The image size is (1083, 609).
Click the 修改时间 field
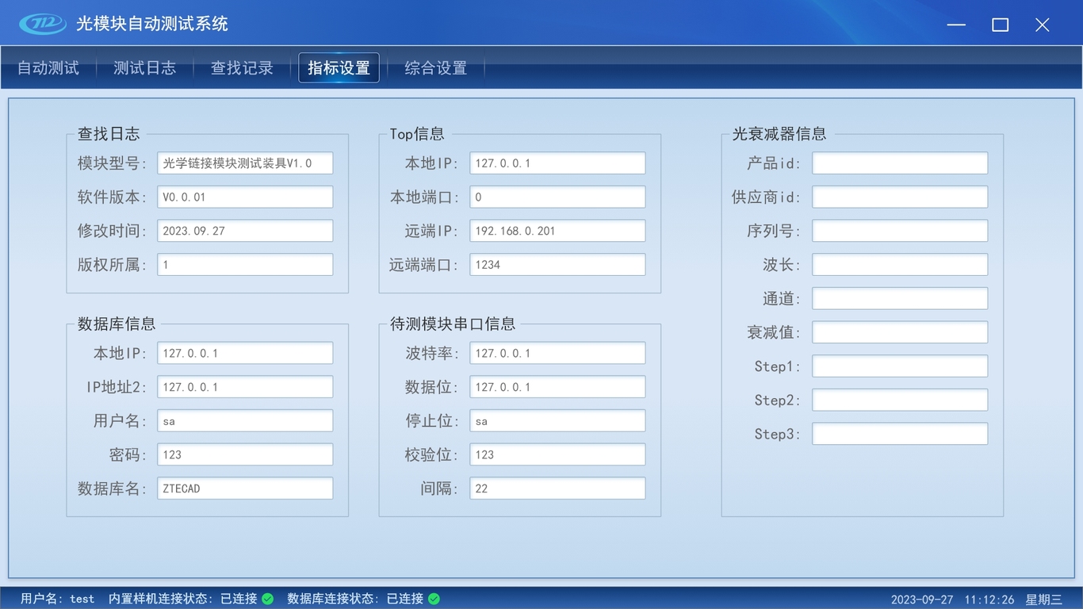[x=245, y=231]
